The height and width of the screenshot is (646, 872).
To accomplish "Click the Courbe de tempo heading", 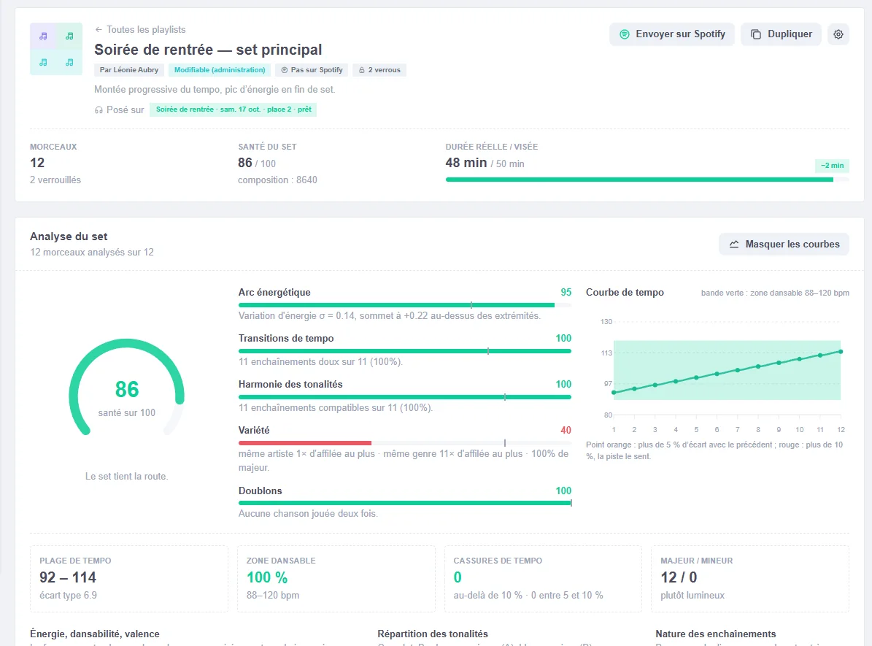I will 625,293.
